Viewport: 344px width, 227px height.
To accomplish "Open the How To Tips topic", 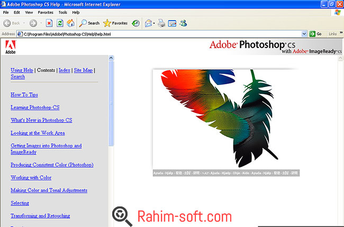I will pos(24,94).
